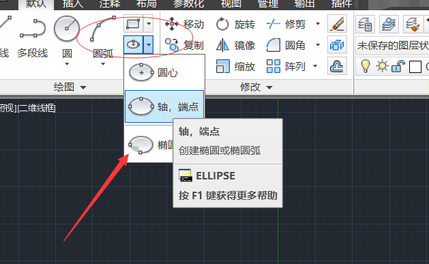Switch to the Plug-ins (插件) ribbon tab
This screenshot has height=264, width=429.
tap(342, 4)
